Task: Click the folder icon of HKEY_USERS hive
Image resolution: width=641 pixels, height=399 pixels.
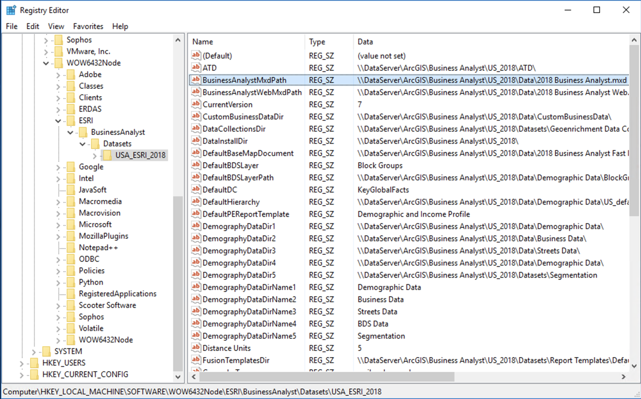Action: [x=34, y=363]
